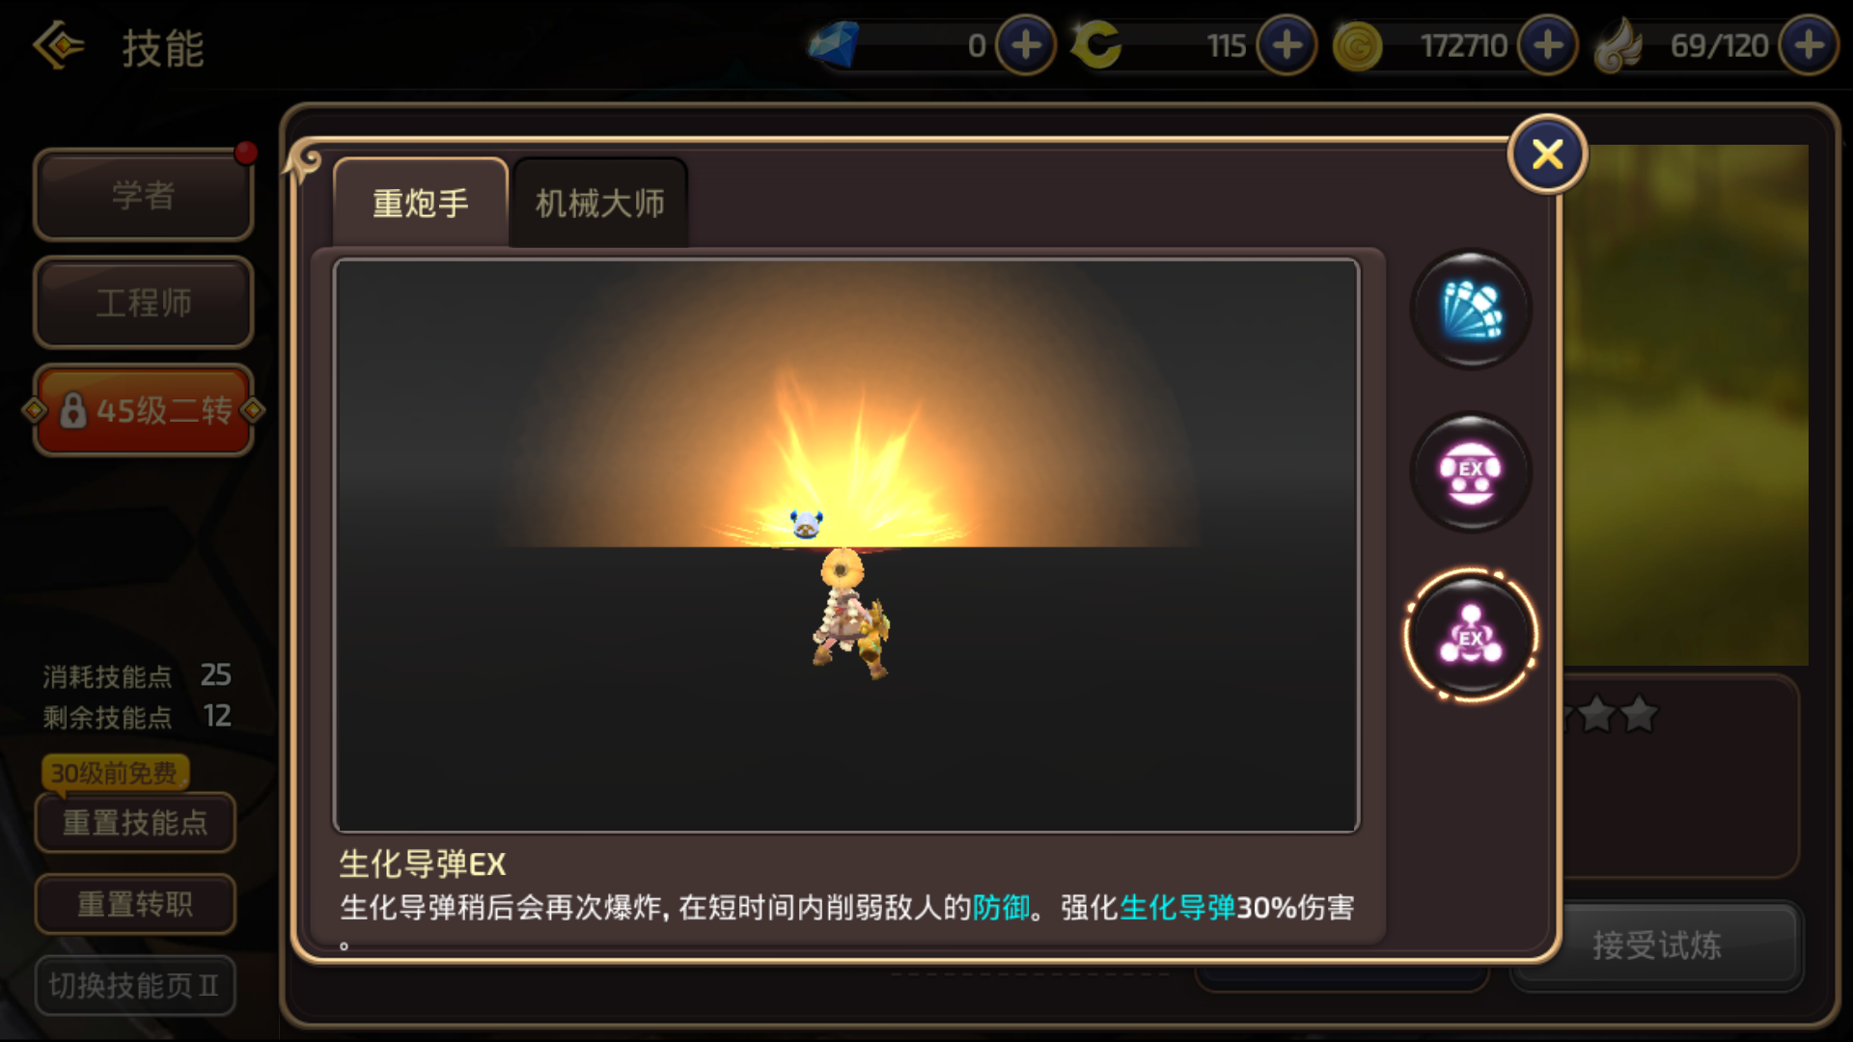Select the blue fan-shot skill icon
The image size is (1853, 1042).
pos(1471,310)
